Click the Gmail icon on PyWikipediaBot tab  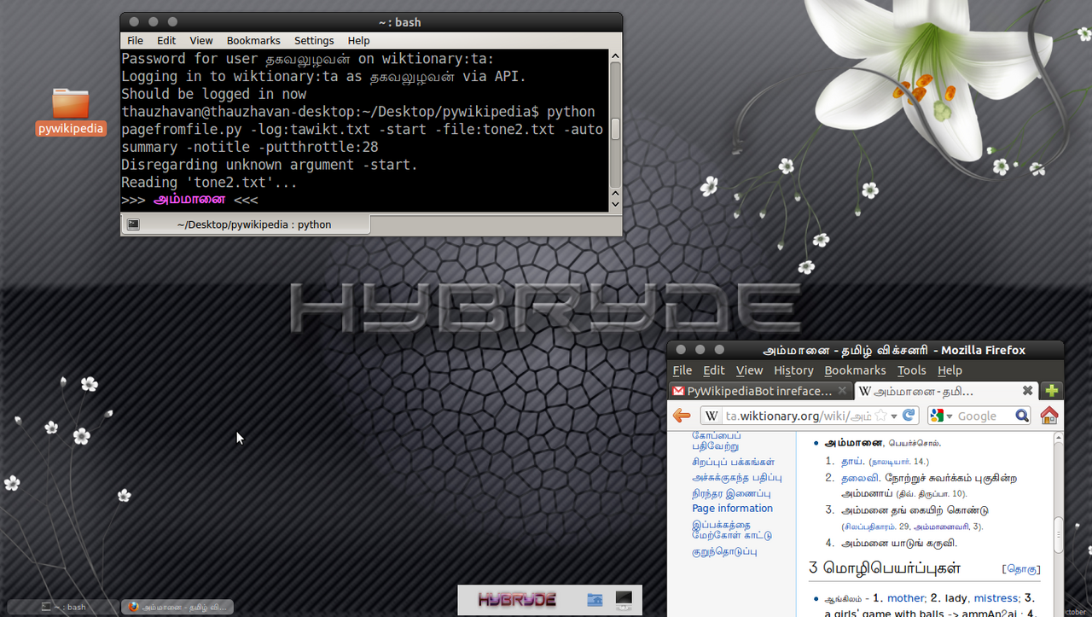(678, 391)
